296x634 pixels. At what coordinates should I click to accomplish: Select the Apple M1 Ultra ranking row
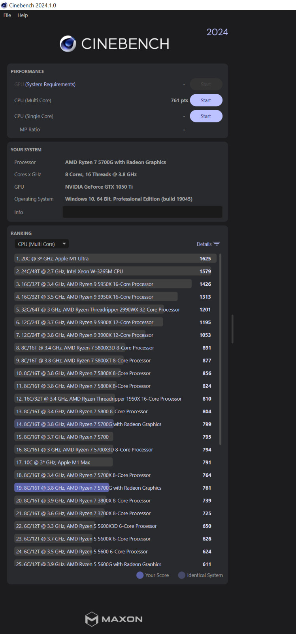pos(115,258)
